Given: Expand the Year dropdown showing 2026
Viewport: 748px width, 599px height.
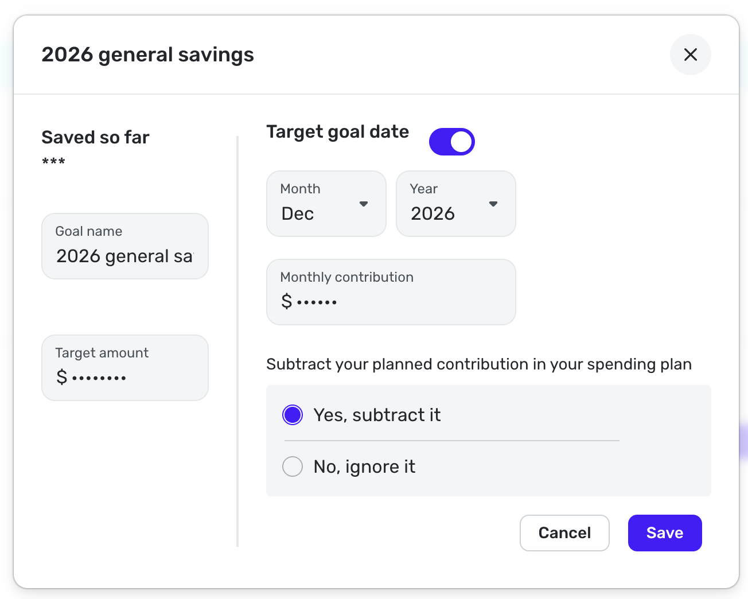Looking at the screenshot, I should 455,204.
